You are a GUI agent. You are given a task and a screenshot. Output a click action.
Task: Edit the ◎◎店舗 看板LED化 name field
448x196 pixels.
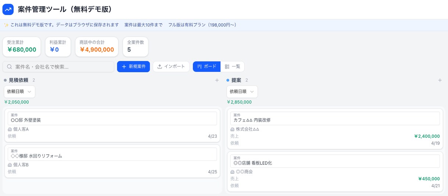pyautogui.click(x=335, y=161)
